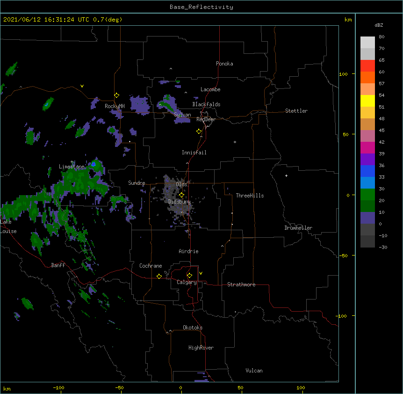Pick the bright blue 33-36 dBZ legend swatch
Viewport: 403px width, 394px height.
coord(367,171)
